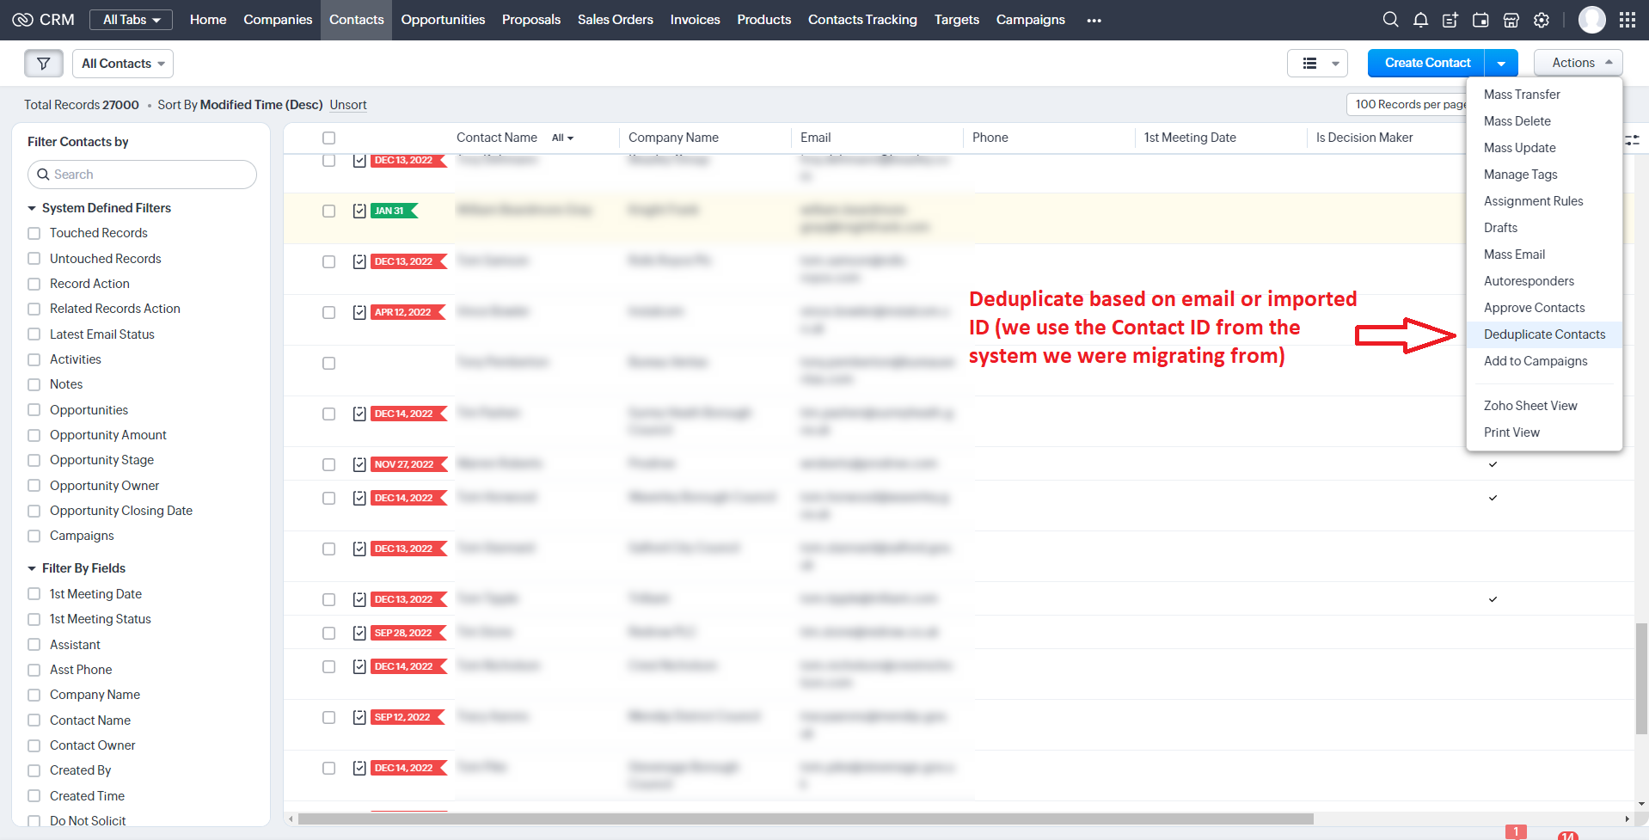Open the All Contacts view dropdown
The image size is (1649, 840).
click(123, 64)
